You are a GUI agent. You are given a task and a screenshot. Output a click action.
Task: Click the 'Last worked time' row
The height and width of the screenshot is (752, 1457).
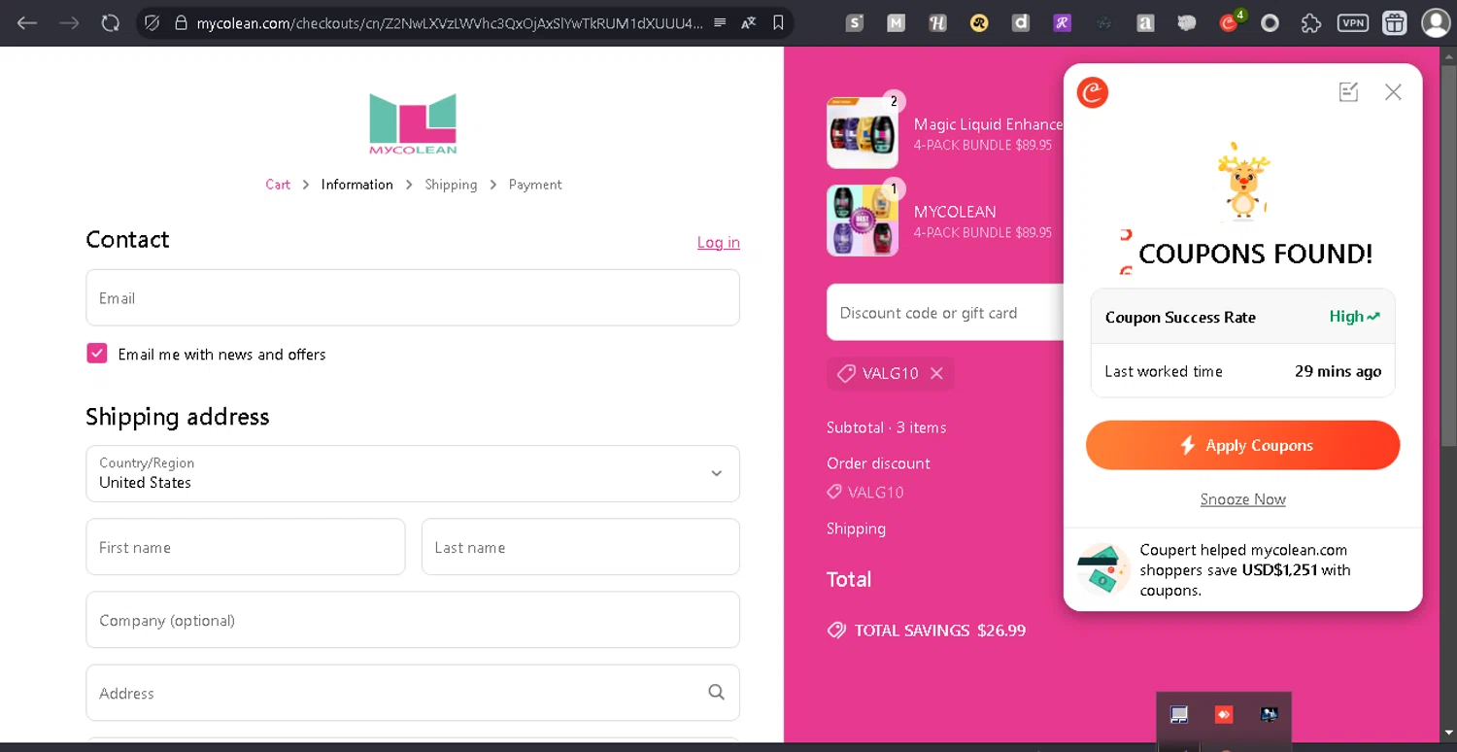click(x=1242, y=371)
